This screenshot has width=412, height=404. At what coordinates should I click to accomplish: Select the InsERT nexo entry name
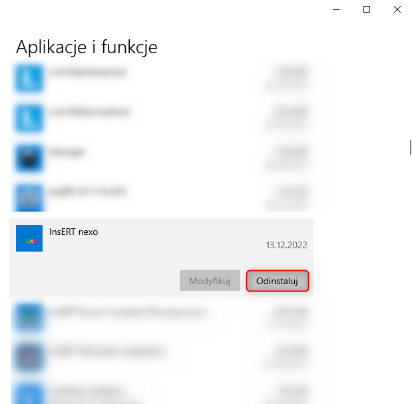(x=74, y=232)
